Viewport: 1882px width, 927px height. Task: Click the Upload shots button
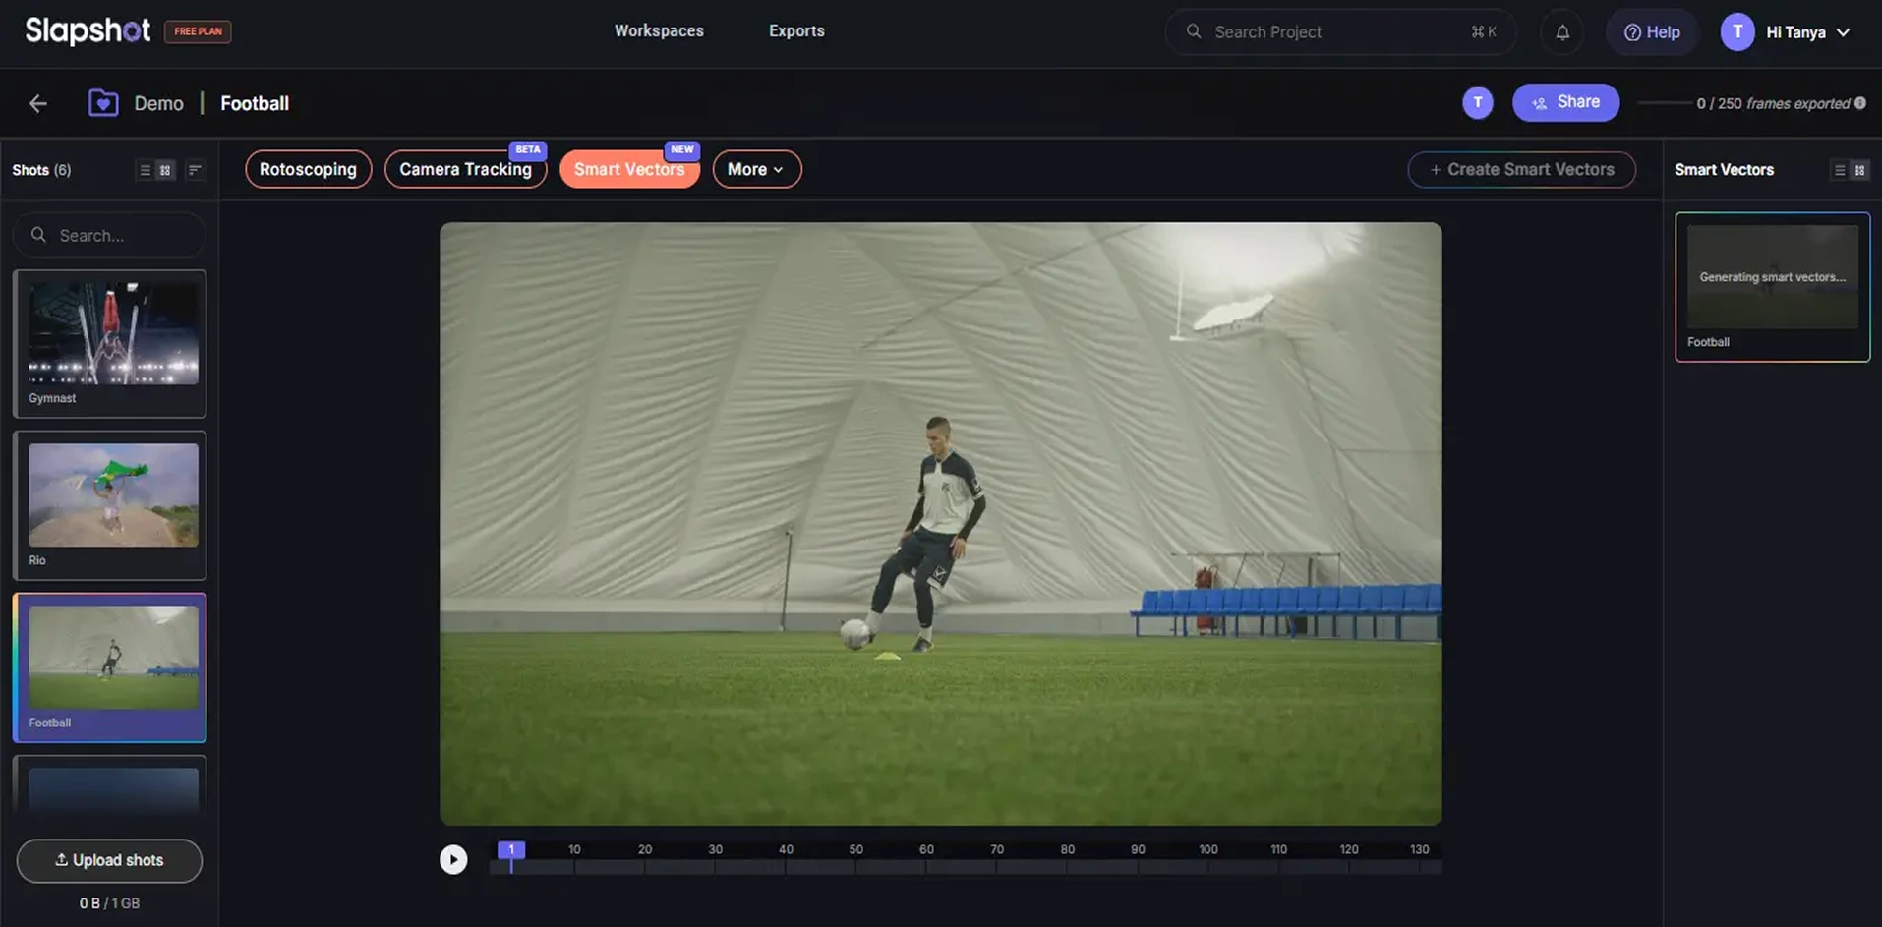point(109,860)
